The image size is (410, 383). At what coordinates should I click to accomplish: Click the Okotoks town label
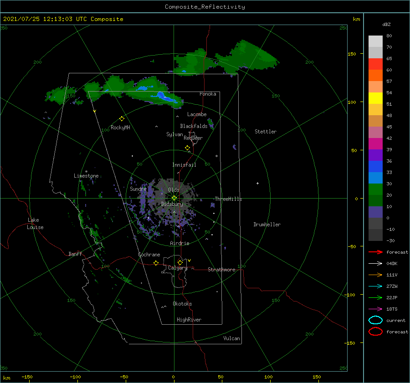coord(182,304)
